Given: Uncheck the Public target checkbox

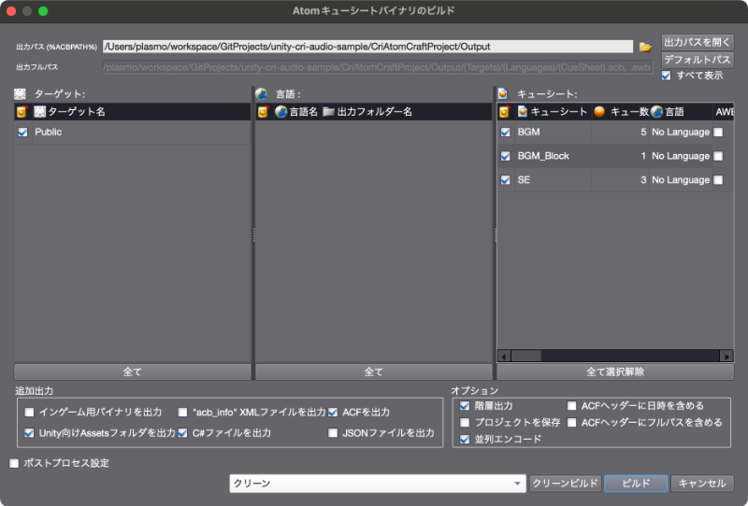Looking at the screenshot, I should tap(23, 133).
